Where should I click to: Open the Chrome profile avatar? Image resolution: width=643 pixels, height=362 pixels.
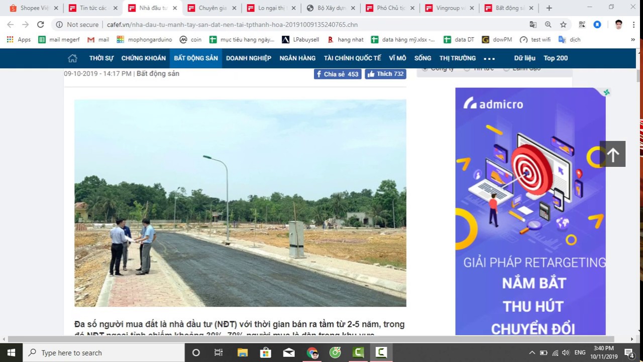pos(619,25)
